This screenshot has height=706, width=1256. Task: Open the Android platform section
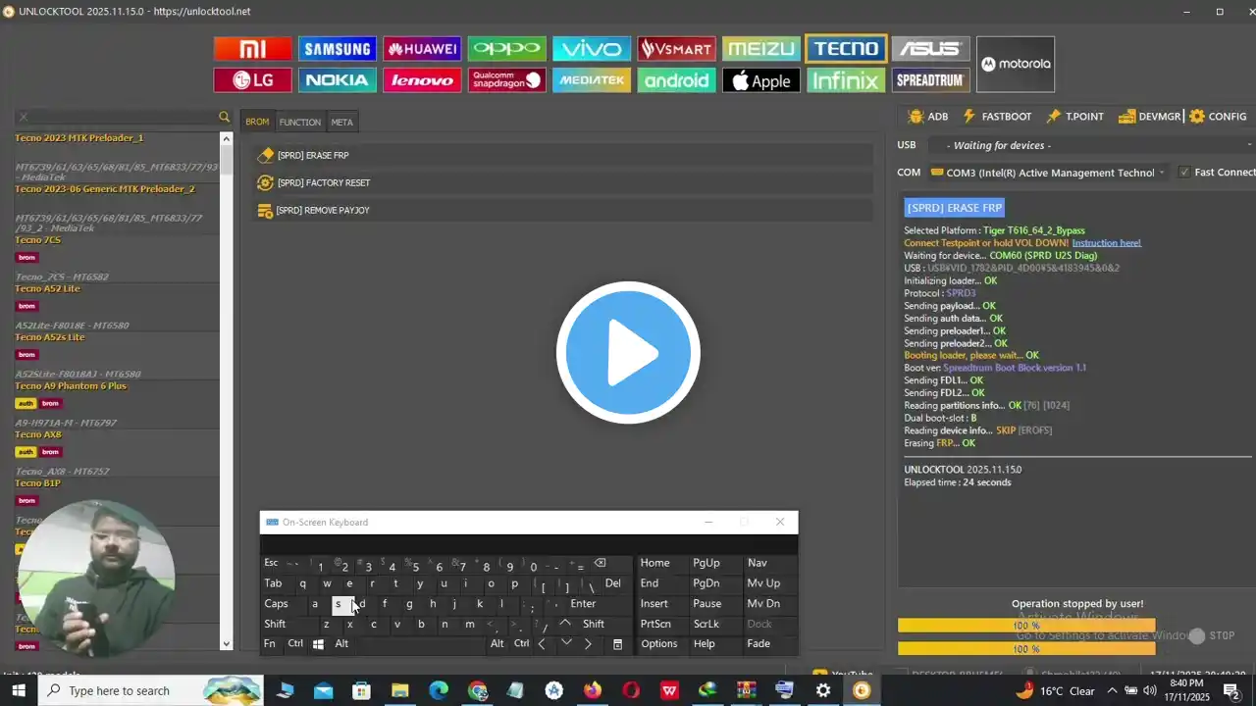(676, 80)
